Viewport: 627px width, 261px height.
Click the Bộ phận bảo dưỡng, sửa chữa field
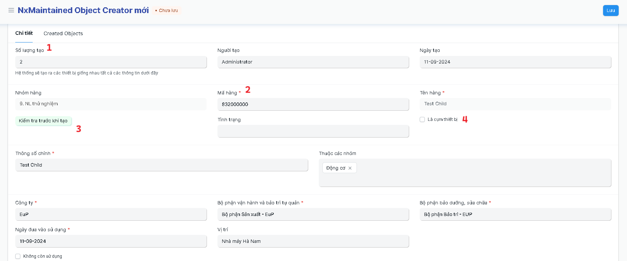tap(515, 214)
